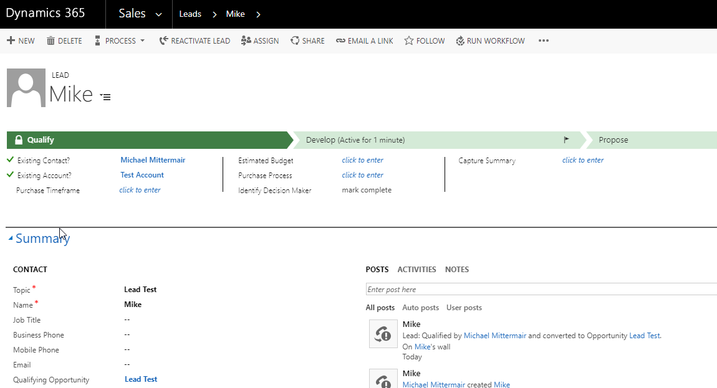Open the record navigation list icon beside Mike
Screen dimensions: 717x388
tap(105, 97)
